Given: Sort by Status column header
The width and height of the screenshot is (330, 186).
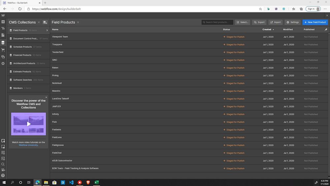Looking at the screenshot, I should click(x=226, y=29).
